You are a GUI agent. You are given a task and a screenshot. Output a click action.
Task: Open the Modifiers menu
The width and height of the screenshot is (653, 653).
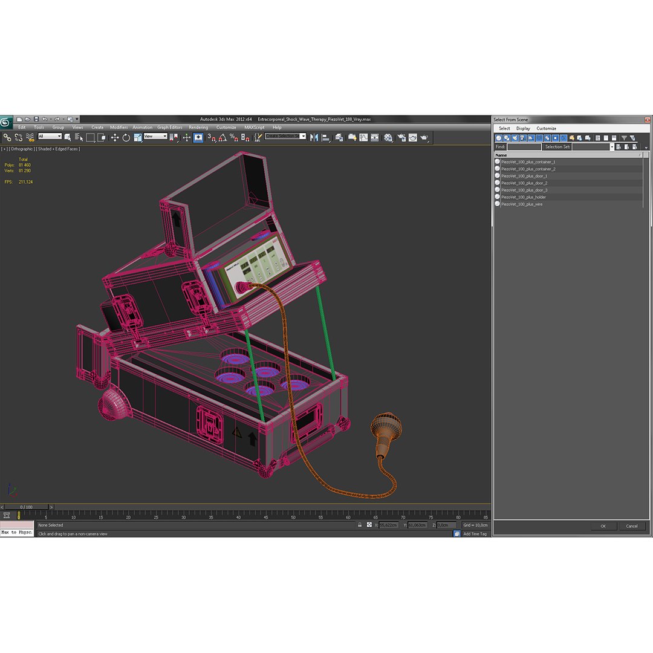[119, 128]
